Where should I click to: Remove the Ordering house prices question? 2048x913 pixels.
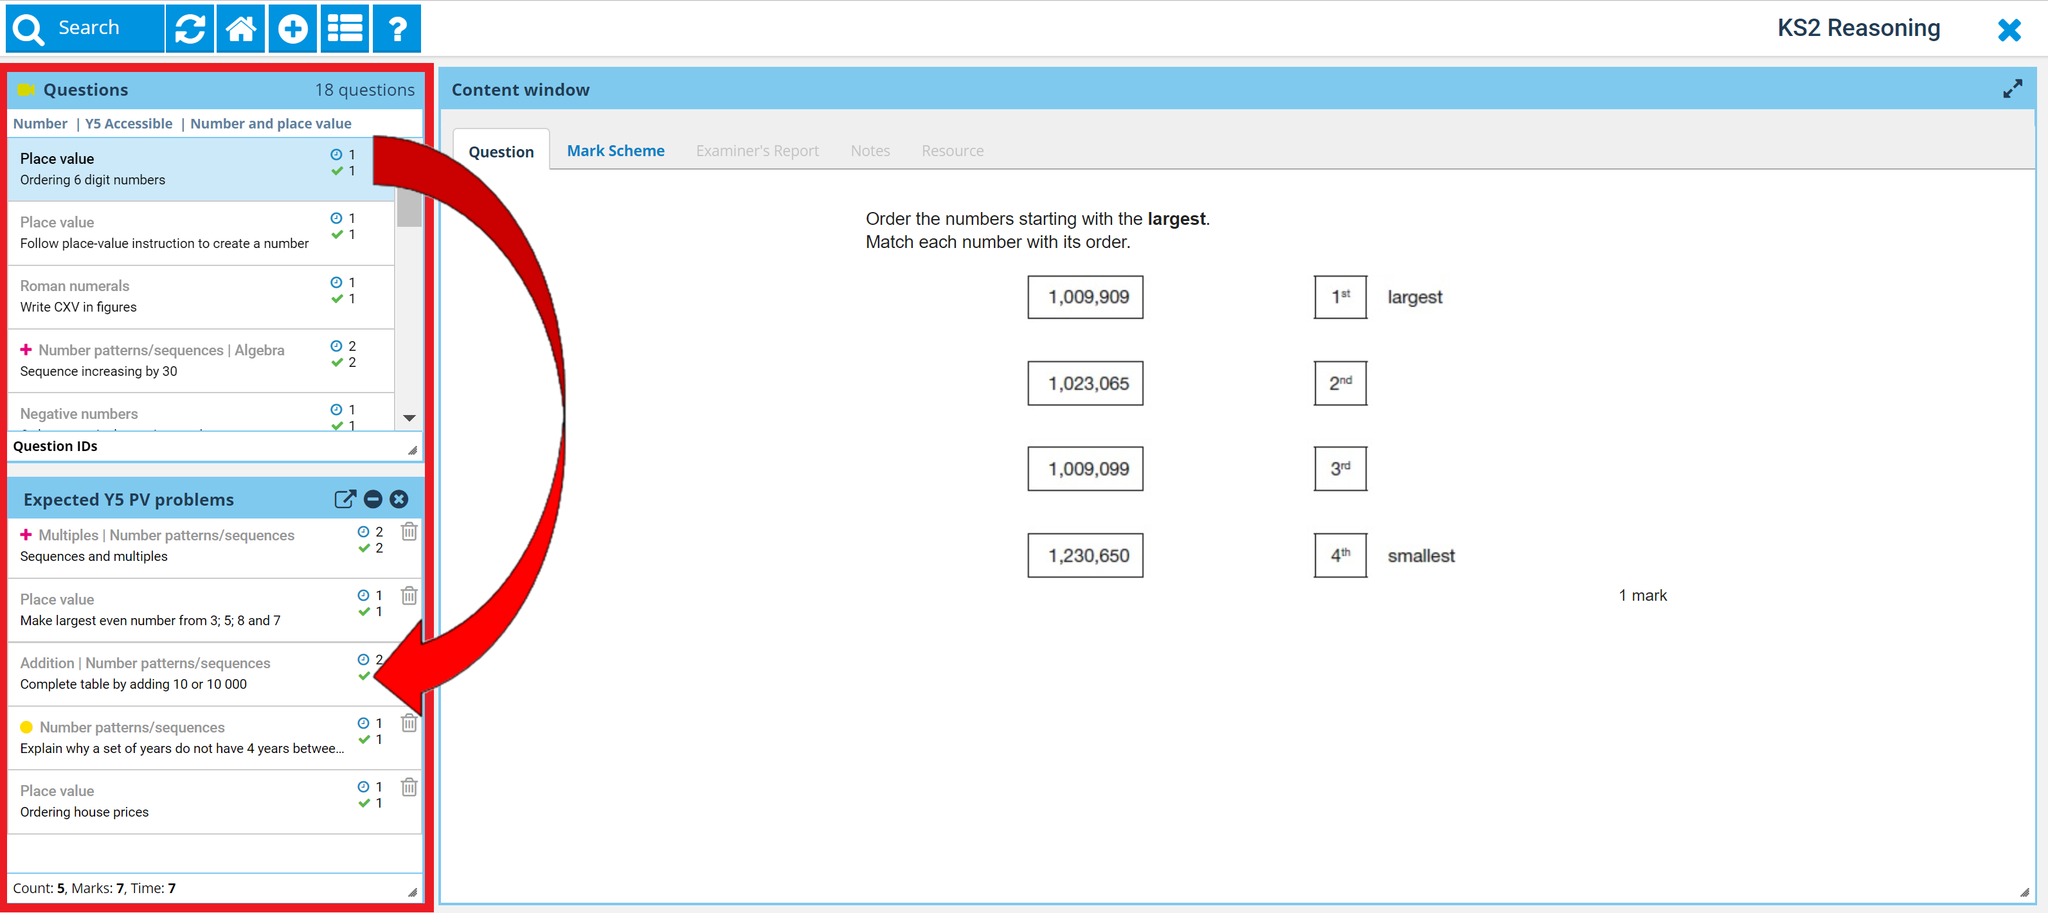(409, 788)
